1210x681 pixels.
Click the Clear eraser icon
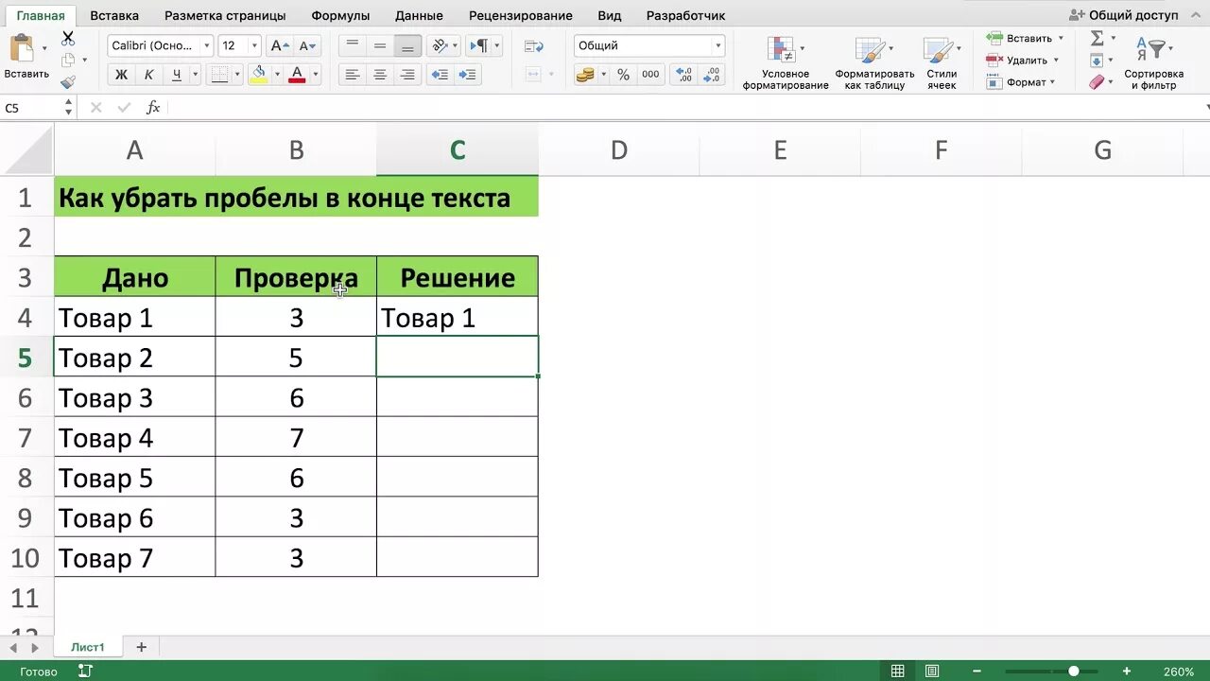(1097, 82)
